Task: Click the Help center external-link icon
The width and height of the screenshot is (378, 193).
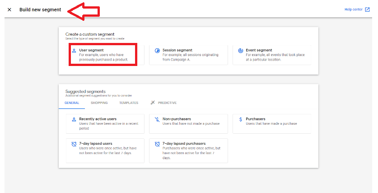Action: tap(367, 9)
